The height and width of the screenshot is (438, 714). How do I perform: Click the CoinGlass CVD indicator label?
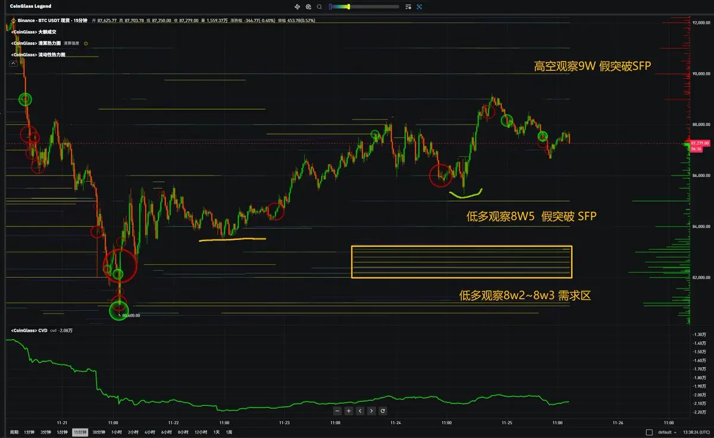click(29, 330)
